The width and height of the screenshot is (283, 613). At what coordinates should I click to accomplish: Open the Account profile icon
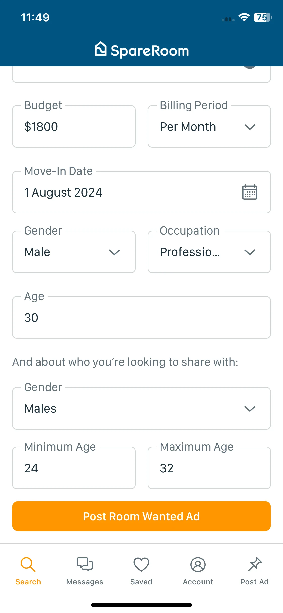pos(198,564)
